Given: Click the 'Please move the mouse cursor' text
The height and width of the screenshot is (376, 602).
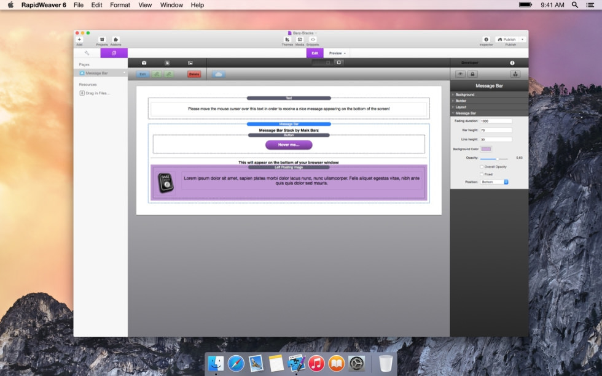Looking at the screenshot, I should click(x=289, y=109).
